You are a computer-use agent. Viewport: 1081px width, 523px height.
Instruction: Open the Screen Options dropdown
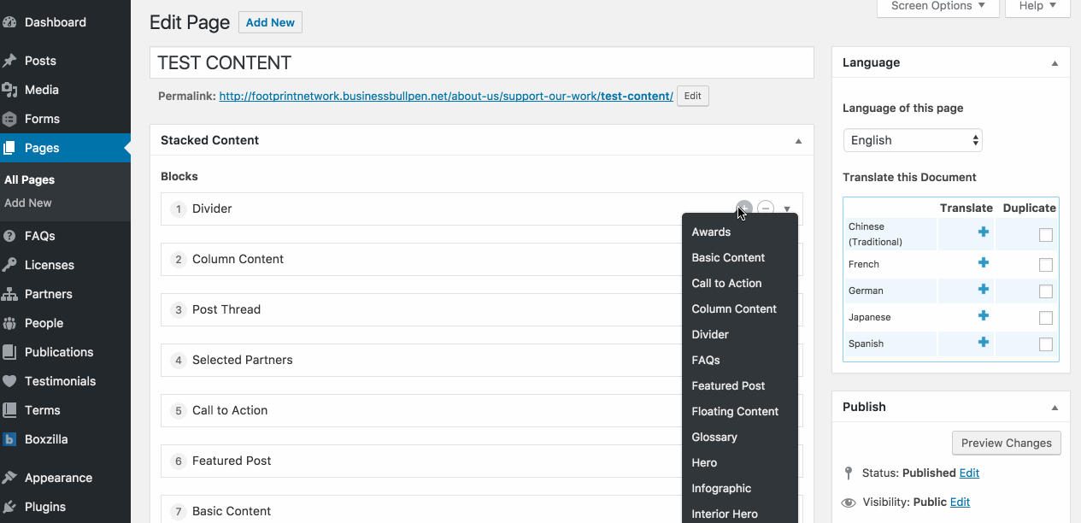(937, 7)
